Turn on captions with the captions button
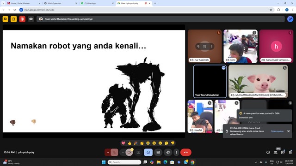The image size is (296, 166). 158,152
